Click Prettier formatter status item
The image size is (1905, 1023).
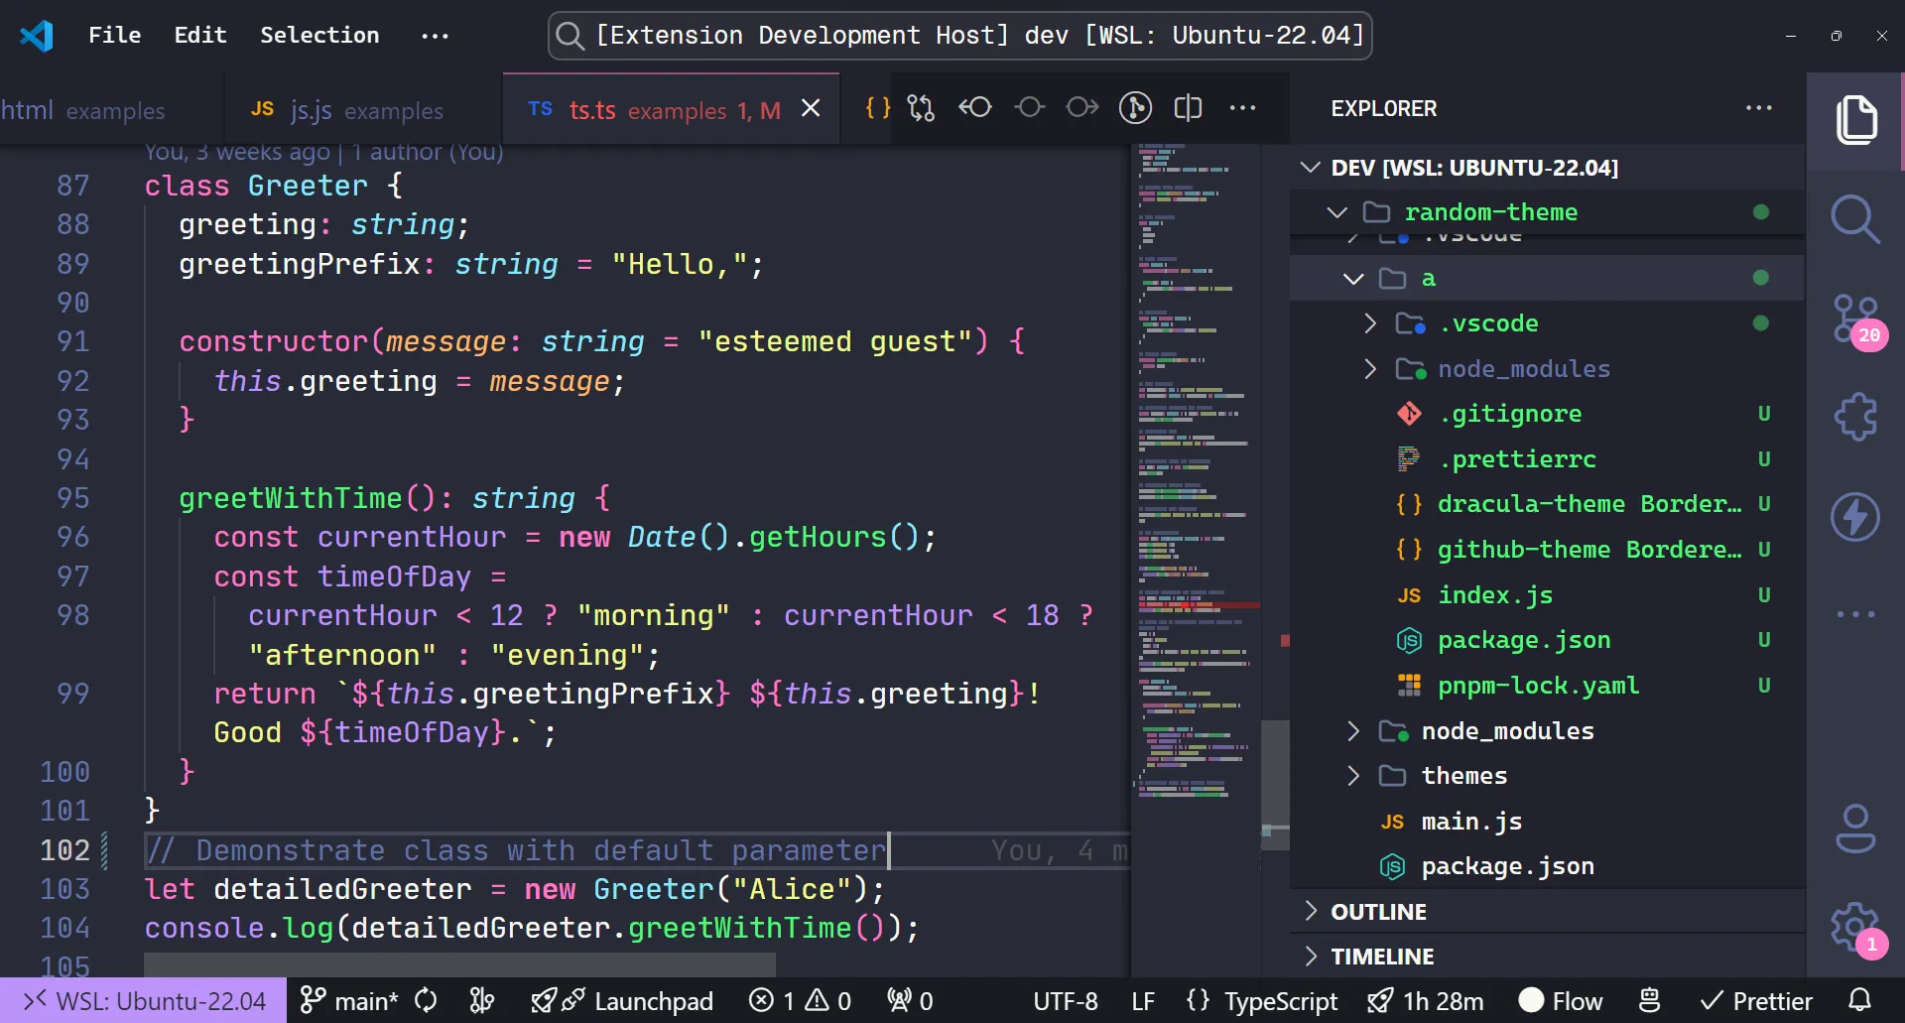(x=1756, y=1000)
